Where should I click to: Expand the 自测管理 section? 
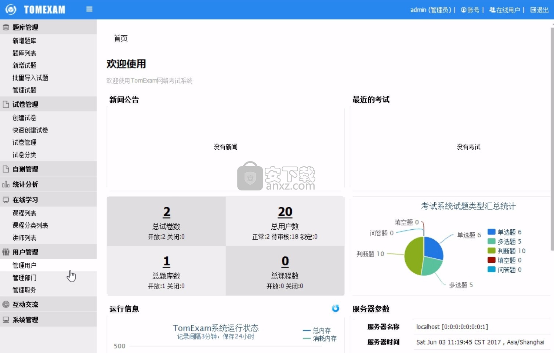click(48, 169)
